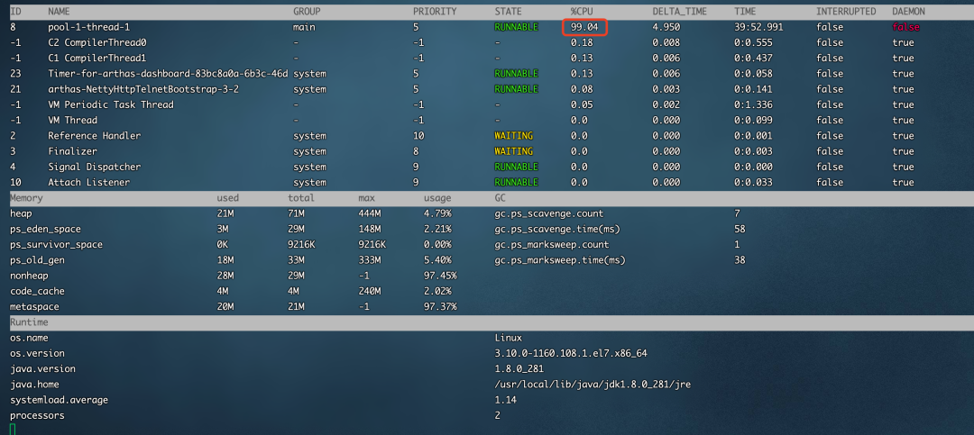
Task: Click the red false daemon value
Action: (x=905, y=27)
